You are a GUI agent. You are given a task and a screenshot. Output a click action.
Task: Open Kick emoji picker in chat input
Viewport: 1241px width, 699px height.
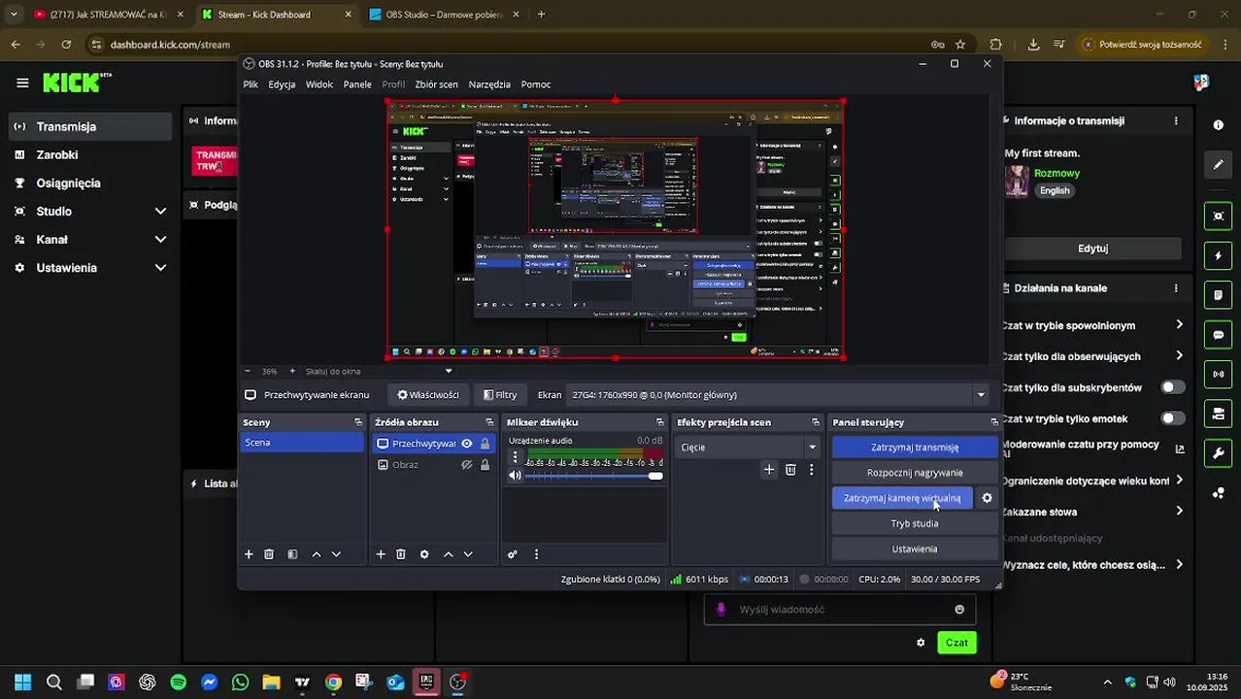tap(959, 610)
